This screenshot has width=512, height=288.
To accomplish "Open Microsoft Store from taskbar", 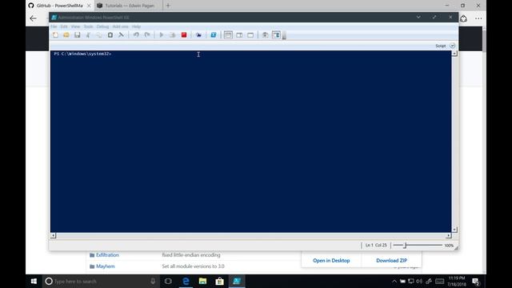I will coord(220,281).
